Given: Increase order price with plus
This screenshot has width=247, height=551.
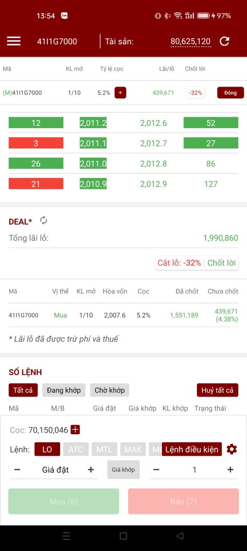Looking at the screenshot, I should tap(90, 469).
